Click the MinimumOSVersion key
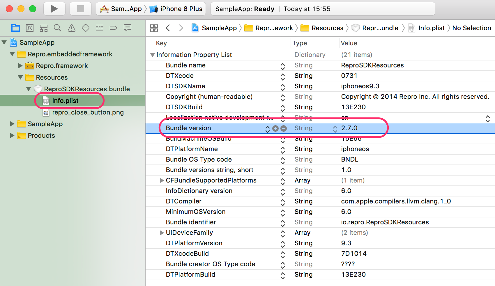Image resolution: width=495 pixels, height=286 pixels. 196,212
